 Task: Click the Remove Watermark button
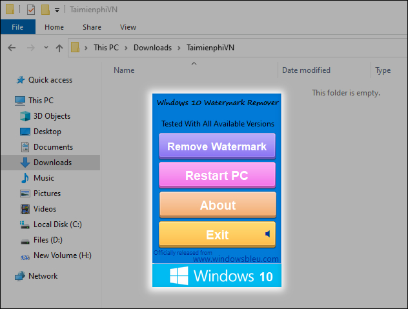218,146
